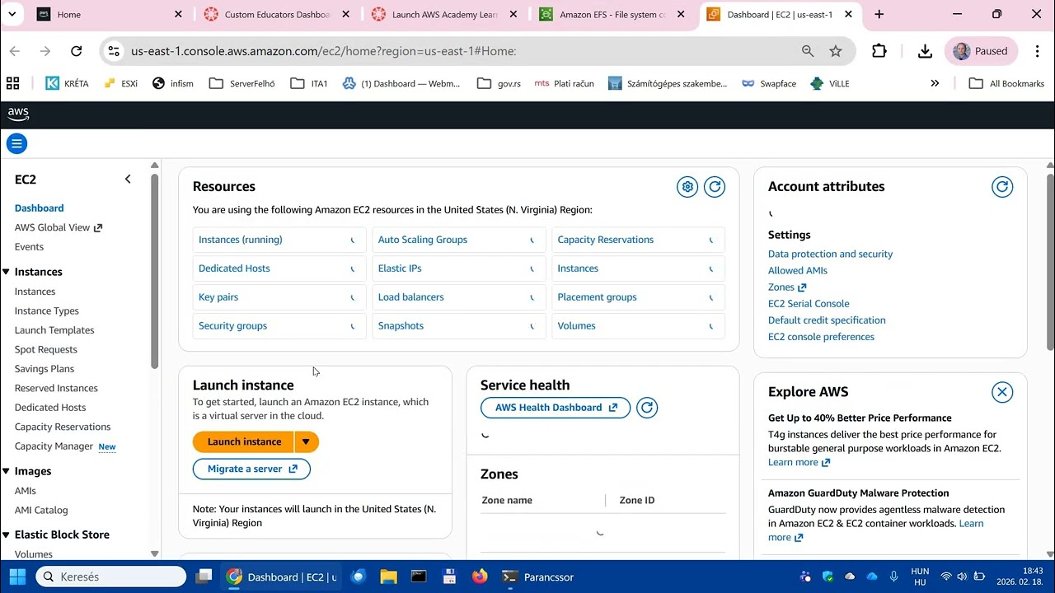The image size is (1055, 593).
Task: Go to Instances in the sidebar list
Action: [x=35, y=292]
